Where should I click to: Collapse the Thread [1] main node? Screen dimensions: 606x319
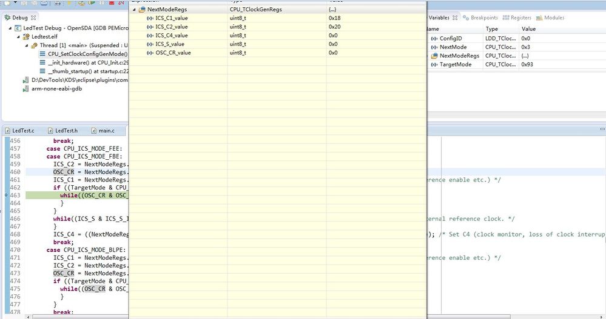point(27,45)
